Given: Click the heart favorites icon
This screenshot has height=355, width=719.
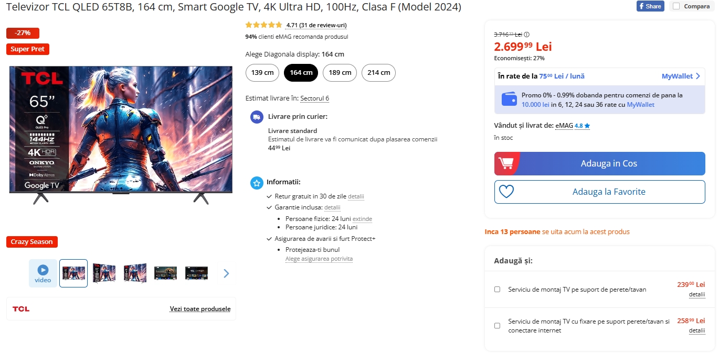Looking at the screenshot, I should (506, 192).
